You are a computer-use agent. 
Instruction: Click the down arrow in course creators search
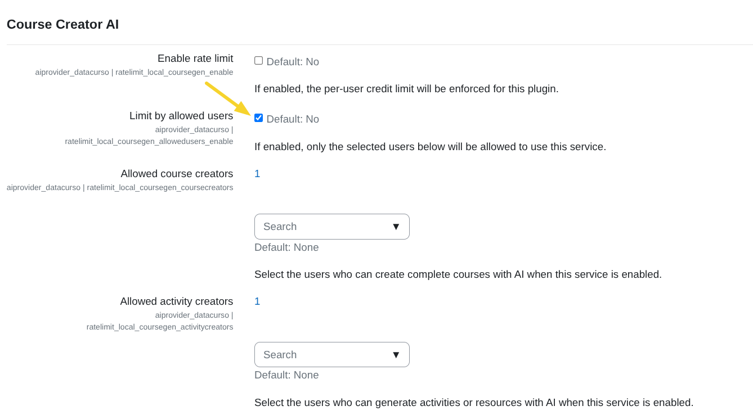click(x=396, y=227)
